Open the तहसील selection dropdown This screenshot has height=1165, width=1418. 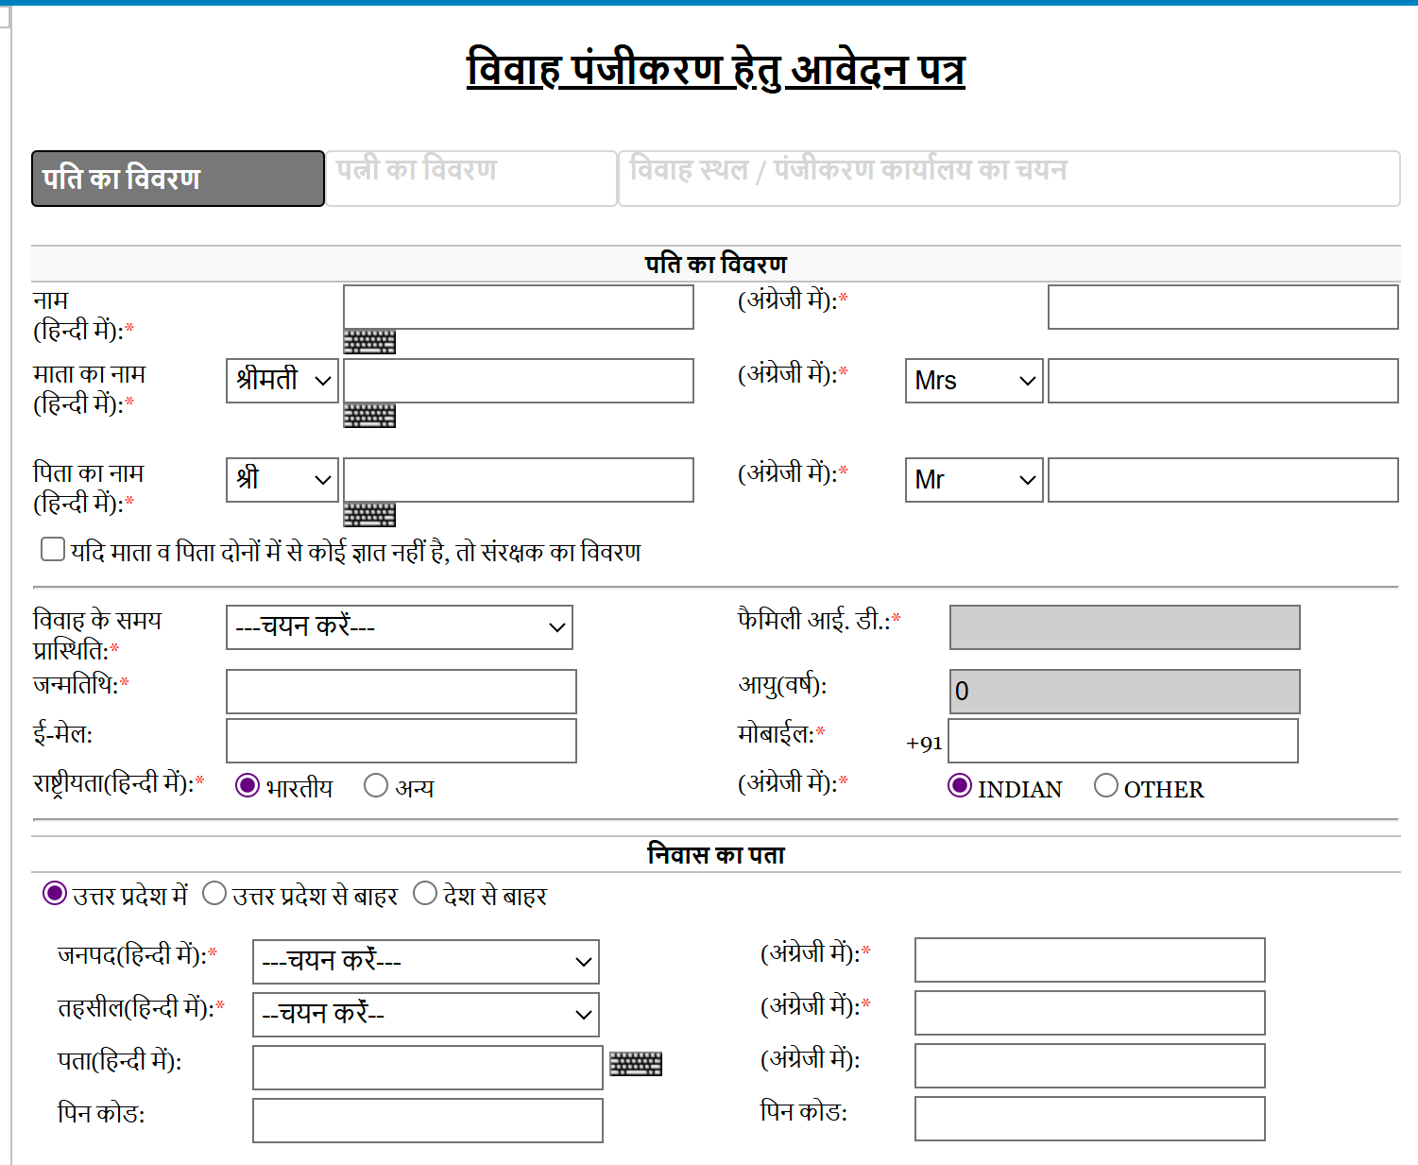click(x=425, y=1014)
